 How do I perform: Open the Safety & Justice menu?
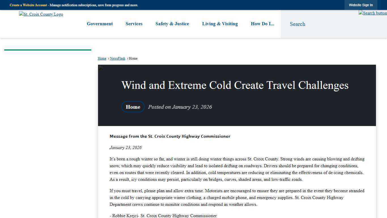(172, 24)
